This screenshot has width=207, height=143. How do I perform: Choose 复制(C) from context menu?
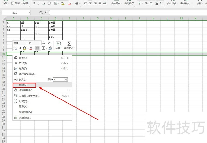tap(42, 58)
